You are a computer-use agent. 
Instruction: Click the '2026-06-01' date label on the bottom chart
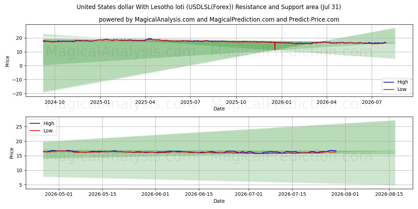coord(155,195)
